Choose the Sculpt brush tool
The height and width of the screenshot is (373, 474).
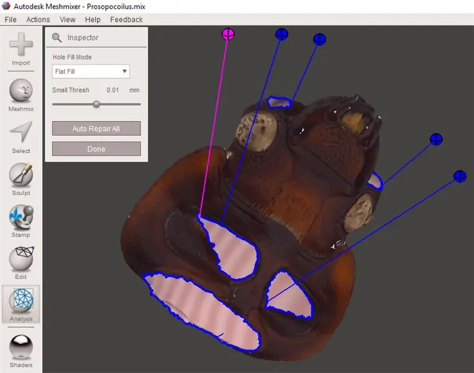tap(21, 175)
